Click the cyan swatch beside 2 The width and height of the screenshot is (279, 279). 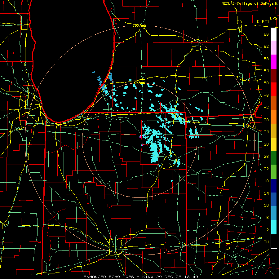274,227
